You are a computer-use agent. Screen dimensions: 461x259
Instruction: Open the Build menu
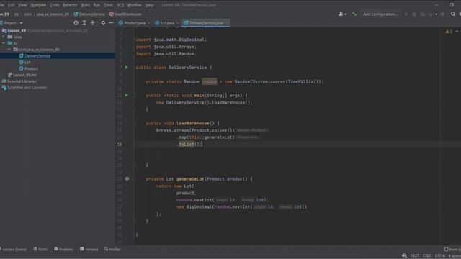click(85, 5)
